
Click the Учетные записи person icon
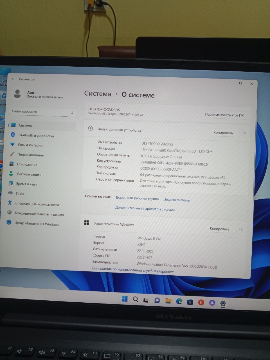coord(11,174)
